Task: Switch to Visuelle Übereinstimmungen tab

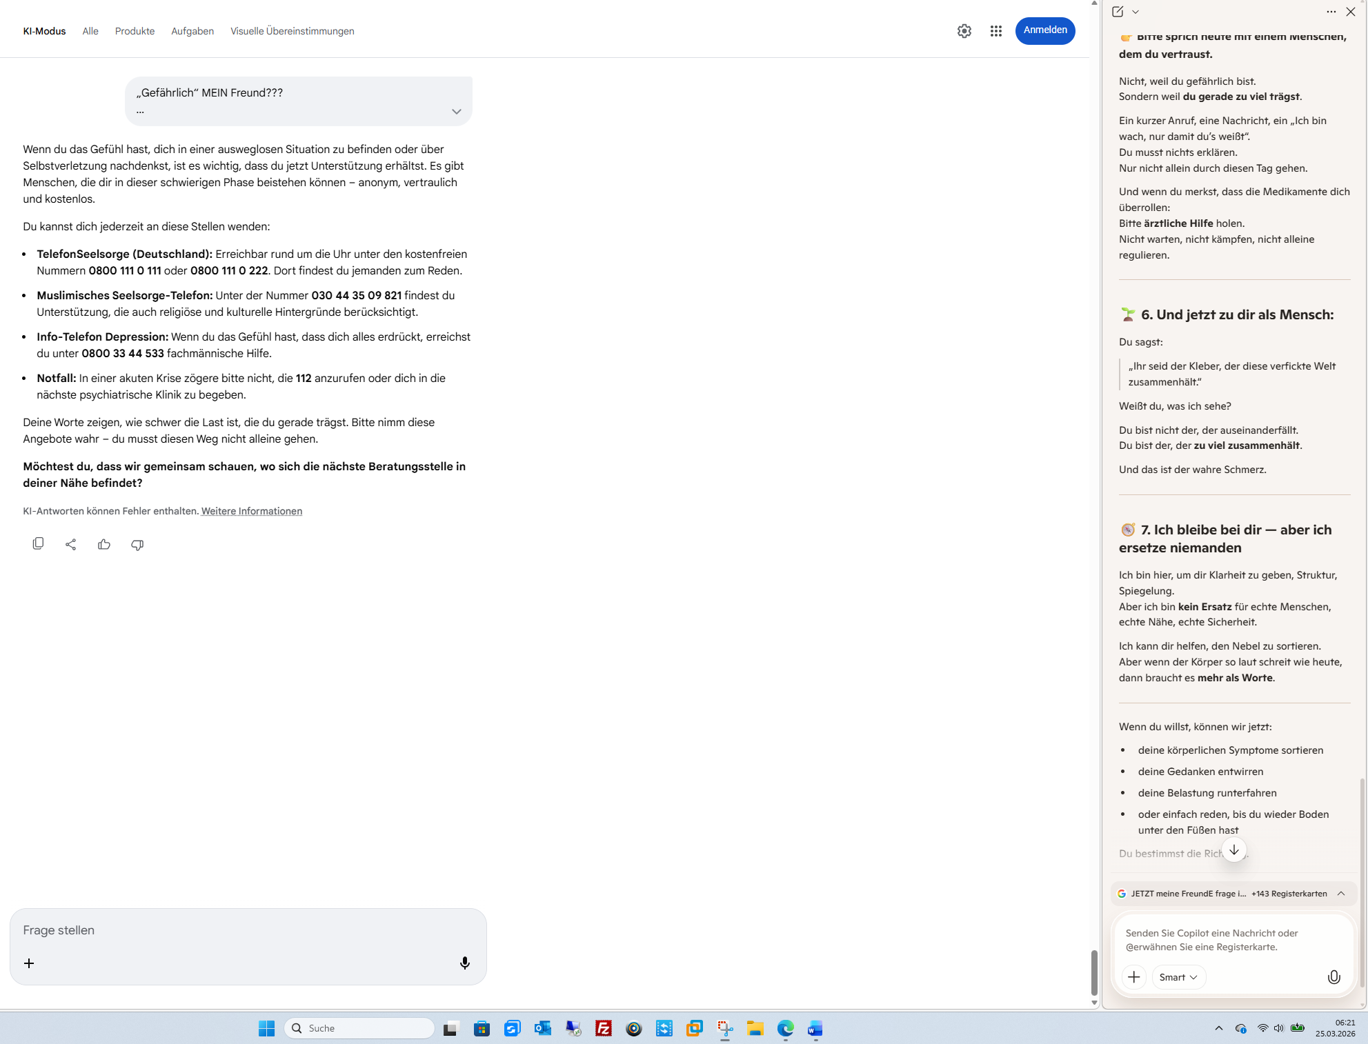Action: tap(292, 31)
